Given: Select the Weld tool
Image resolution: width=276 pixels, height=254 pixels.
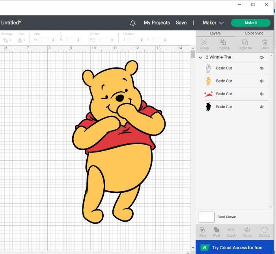Looking at the screenshot, I should pos(216,230).
